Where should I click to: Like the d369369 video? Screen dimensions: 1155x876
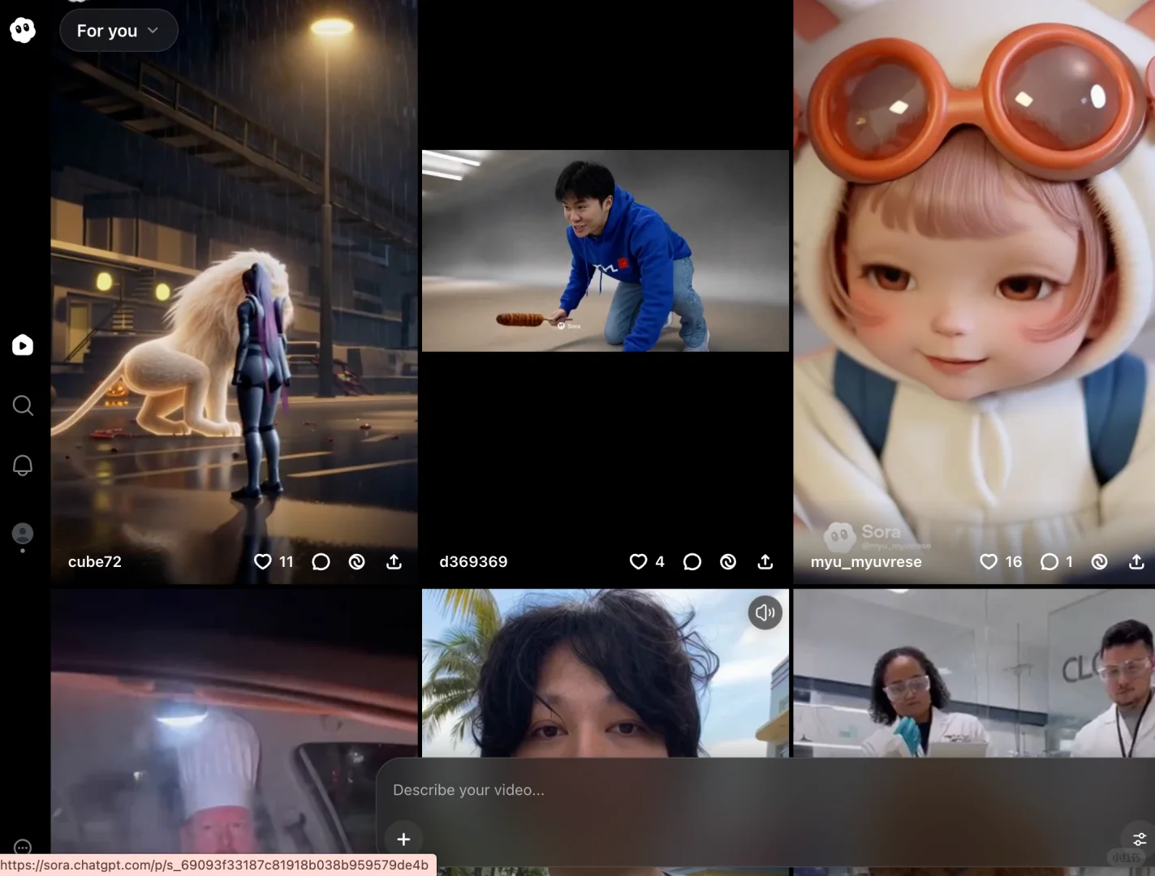tap(639, 561)
